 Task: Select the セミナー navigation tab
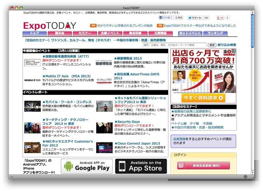point(85,33)
